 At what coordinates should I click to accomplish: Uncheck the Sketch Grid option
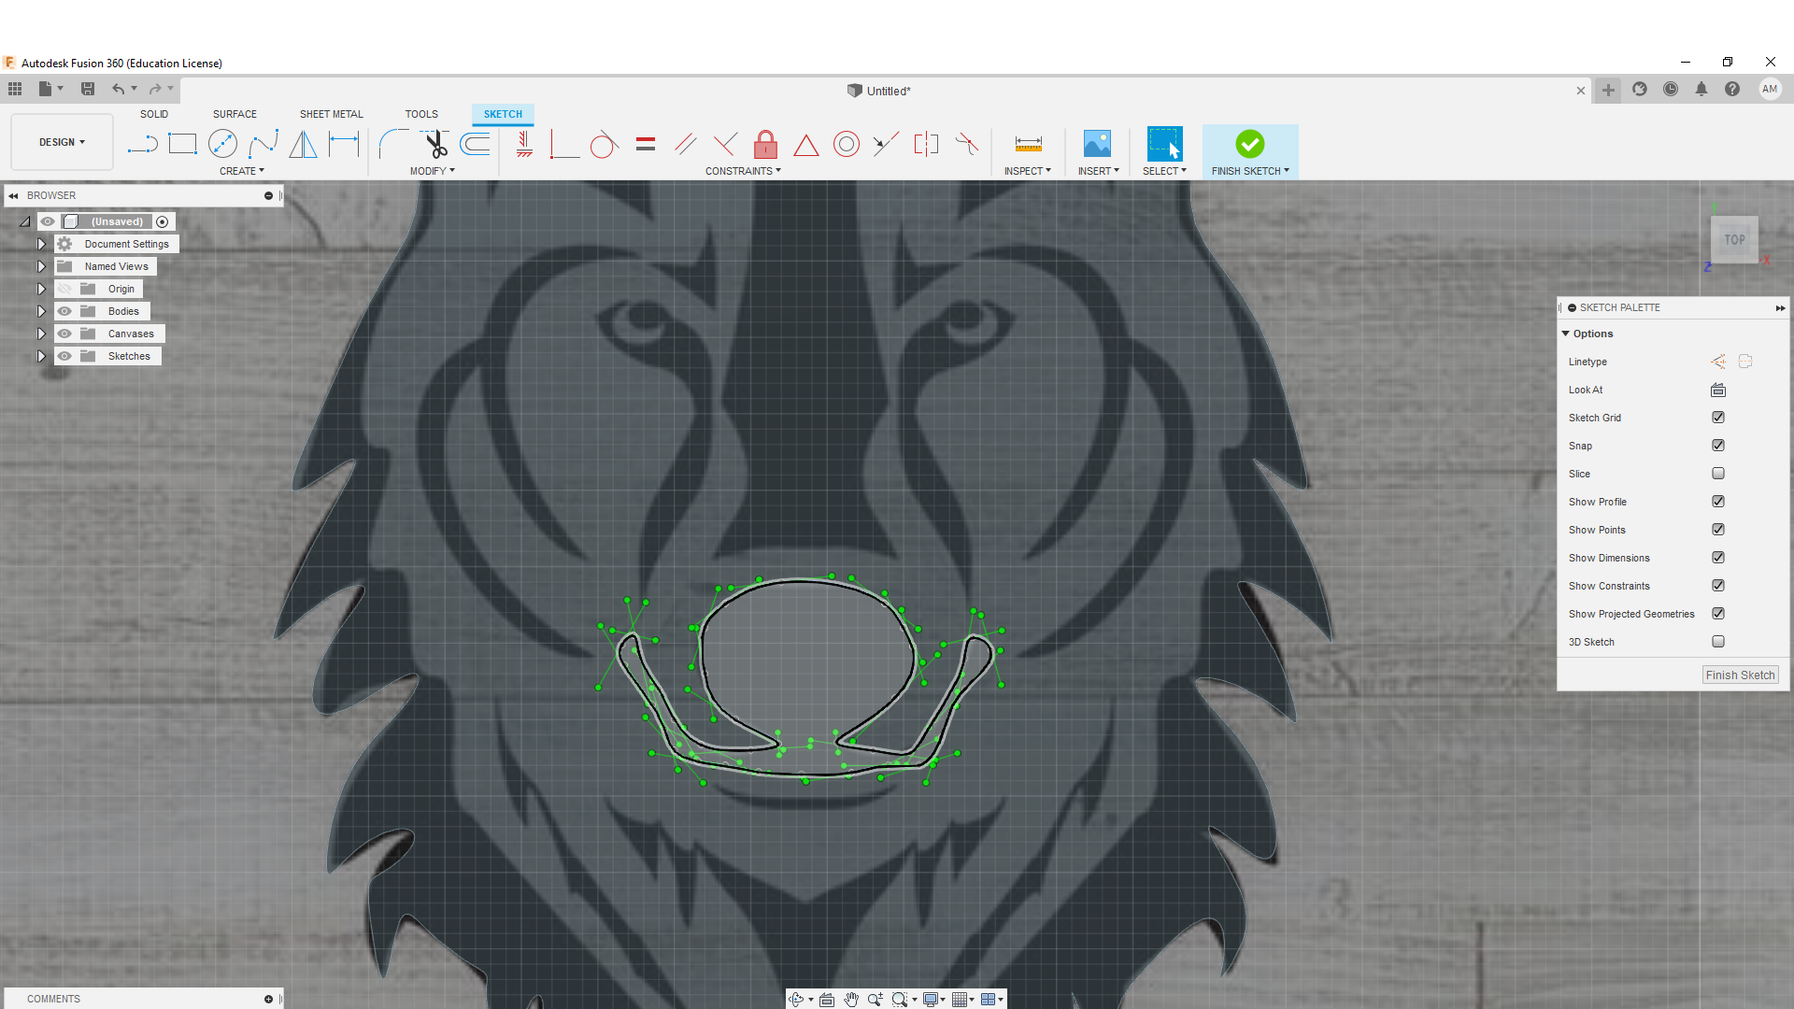(x=1717, y=418)
